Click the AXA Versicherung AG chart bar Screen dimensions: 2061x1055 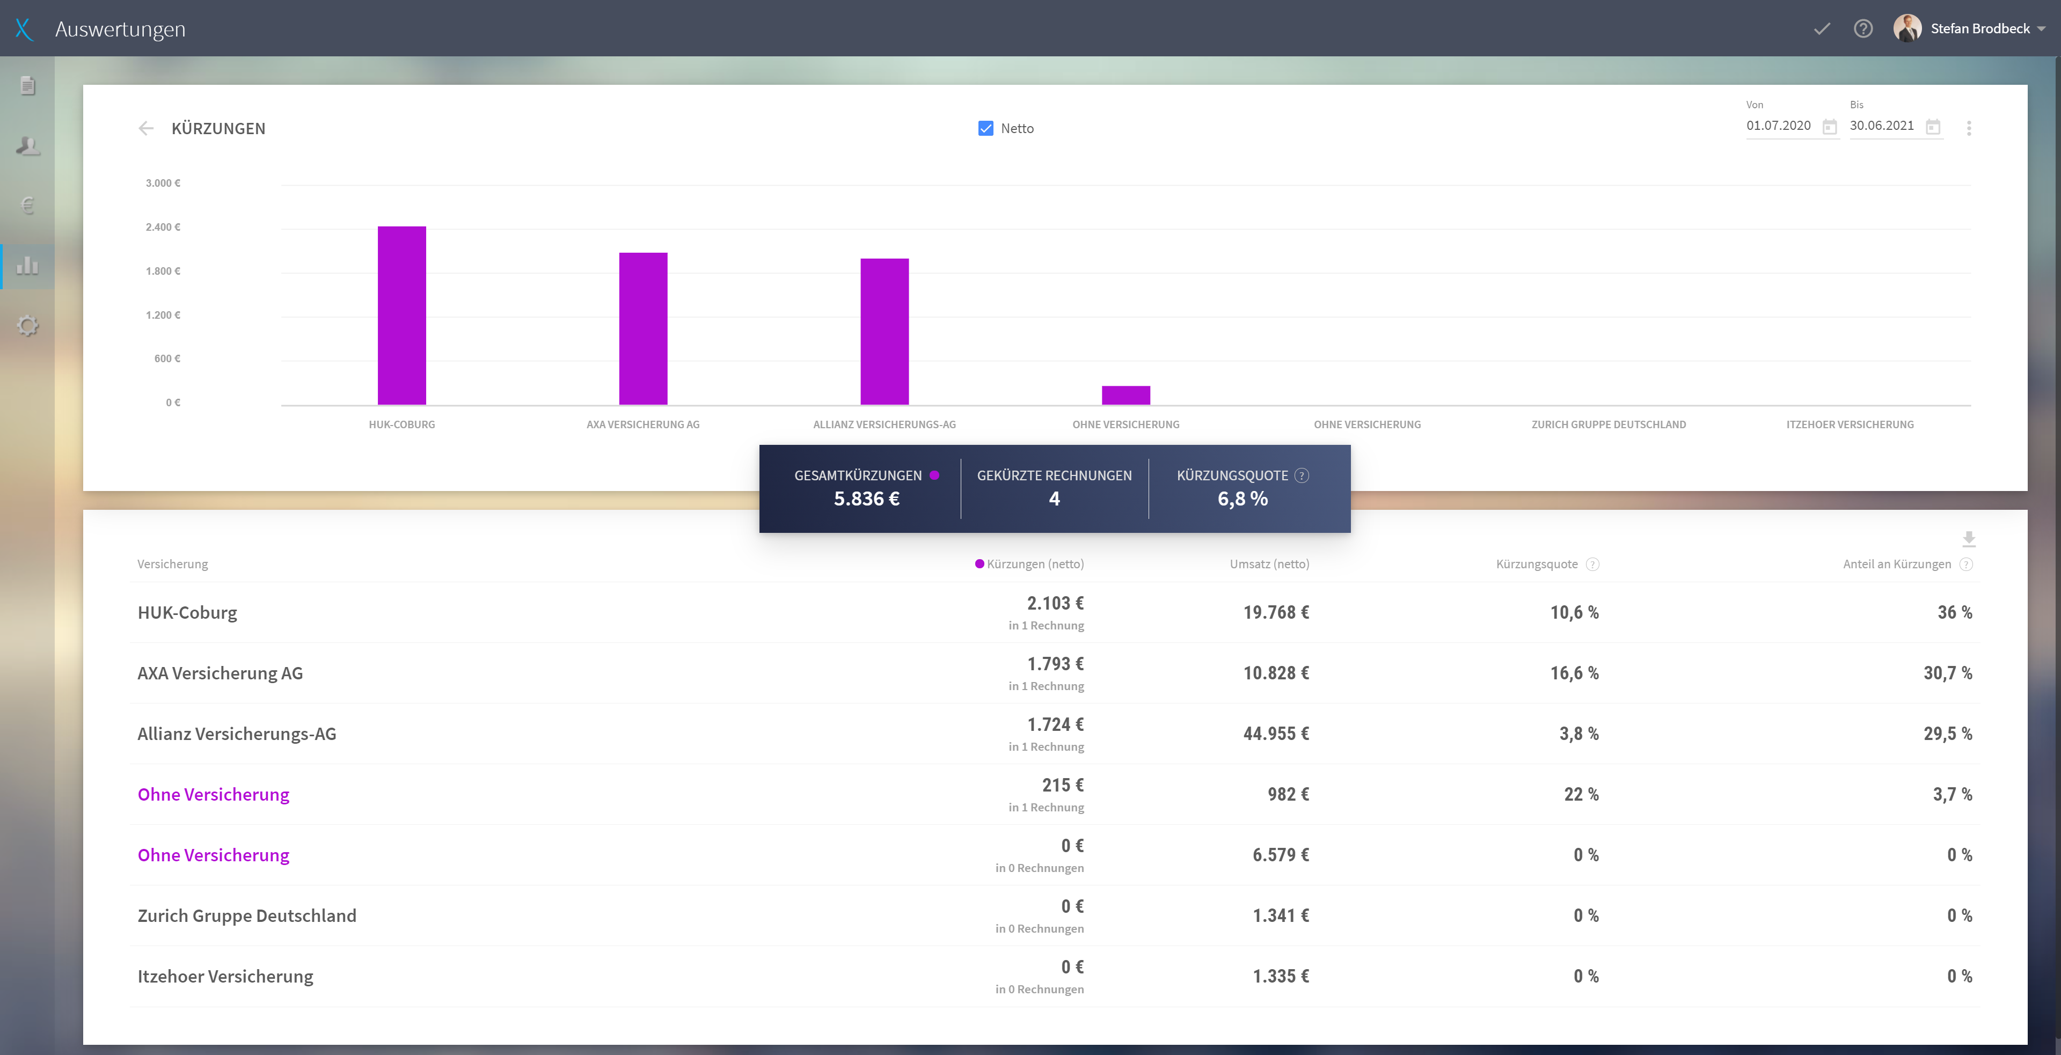pos(644,329)
